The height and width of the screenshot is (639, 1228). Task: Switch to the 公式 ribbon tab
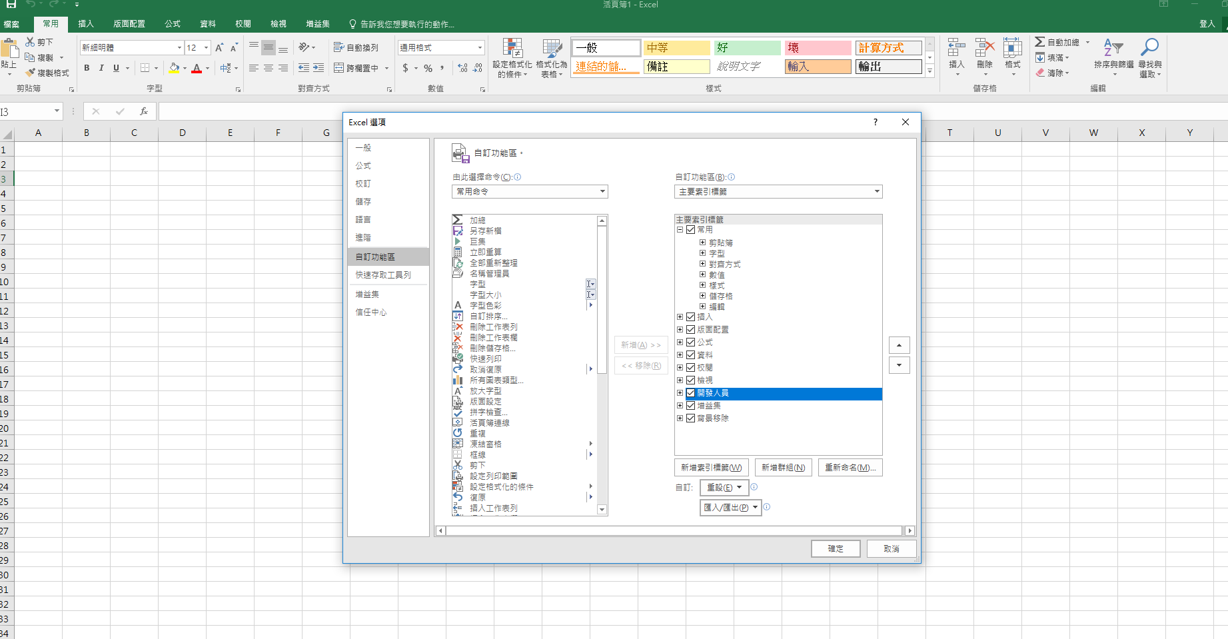[x=173, y=24]
